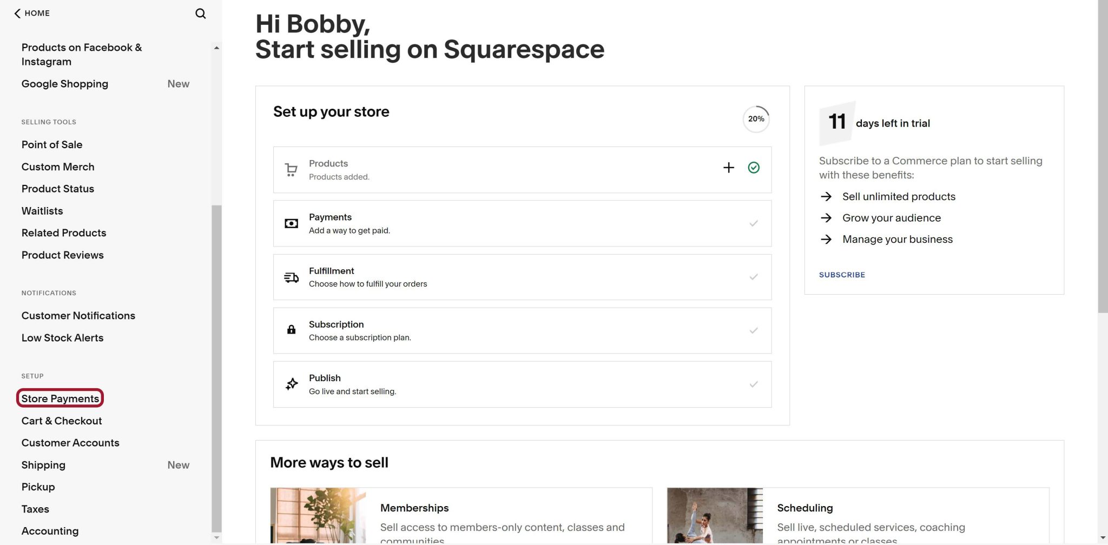Open the Subscription setup step
This screenshot has width=1108, height=545.
522,331
